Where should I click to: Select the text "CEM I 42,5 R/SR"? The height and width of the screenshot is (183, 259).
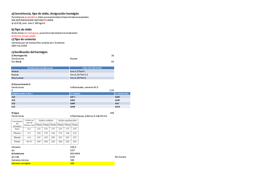pyautogui.click(x=19, y=46)
